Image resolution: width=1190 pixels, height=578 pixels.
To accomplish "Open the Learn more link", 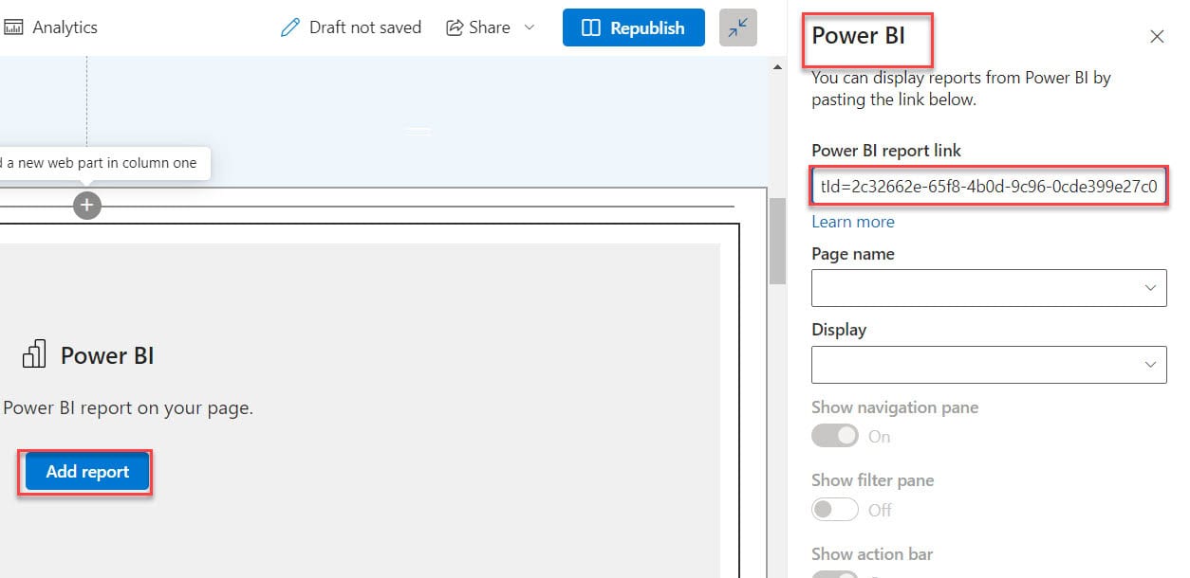I will 853,222.
